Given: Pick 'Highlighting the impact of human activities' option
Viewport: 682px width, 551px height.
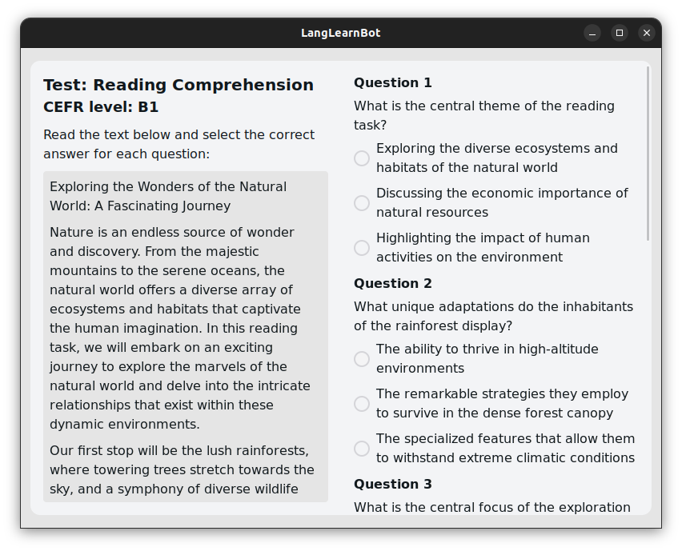Looking at the screenshot, I should [x=362, y=248].
